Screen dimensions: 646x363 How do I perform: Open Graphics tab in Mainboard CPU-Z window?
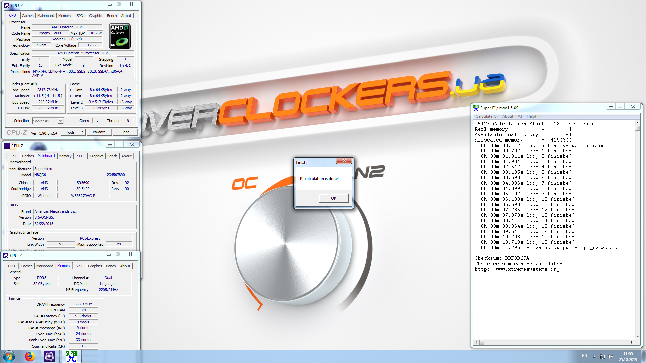click(x=97, y=156)
